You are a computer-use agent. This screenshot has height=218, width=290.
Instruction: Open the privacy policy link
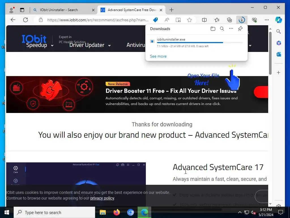[102, 198]
